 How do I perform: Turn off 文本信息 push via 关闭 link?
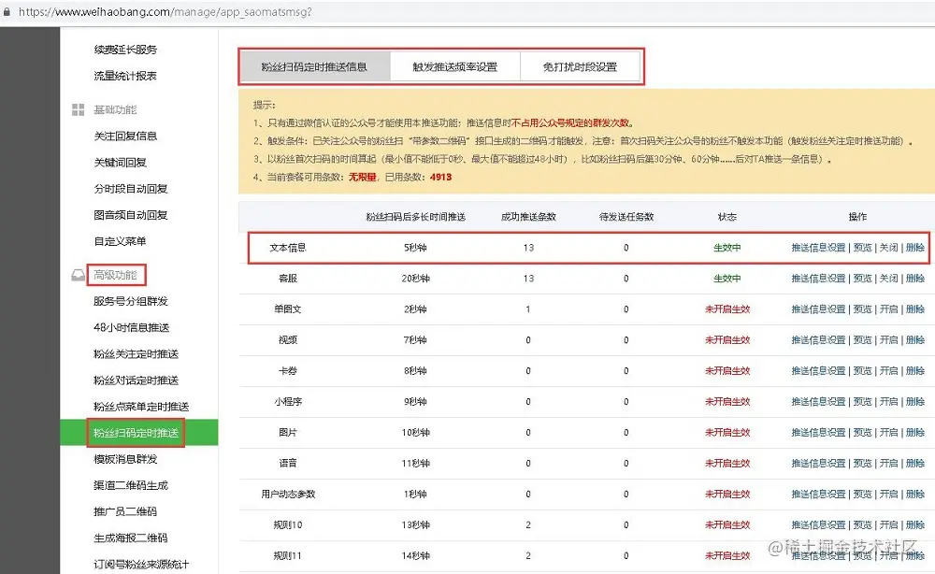889,248
